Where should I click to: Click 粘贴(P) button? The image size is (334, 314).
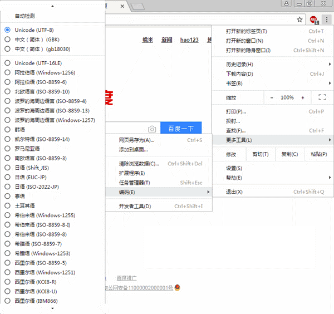(319, 154)
